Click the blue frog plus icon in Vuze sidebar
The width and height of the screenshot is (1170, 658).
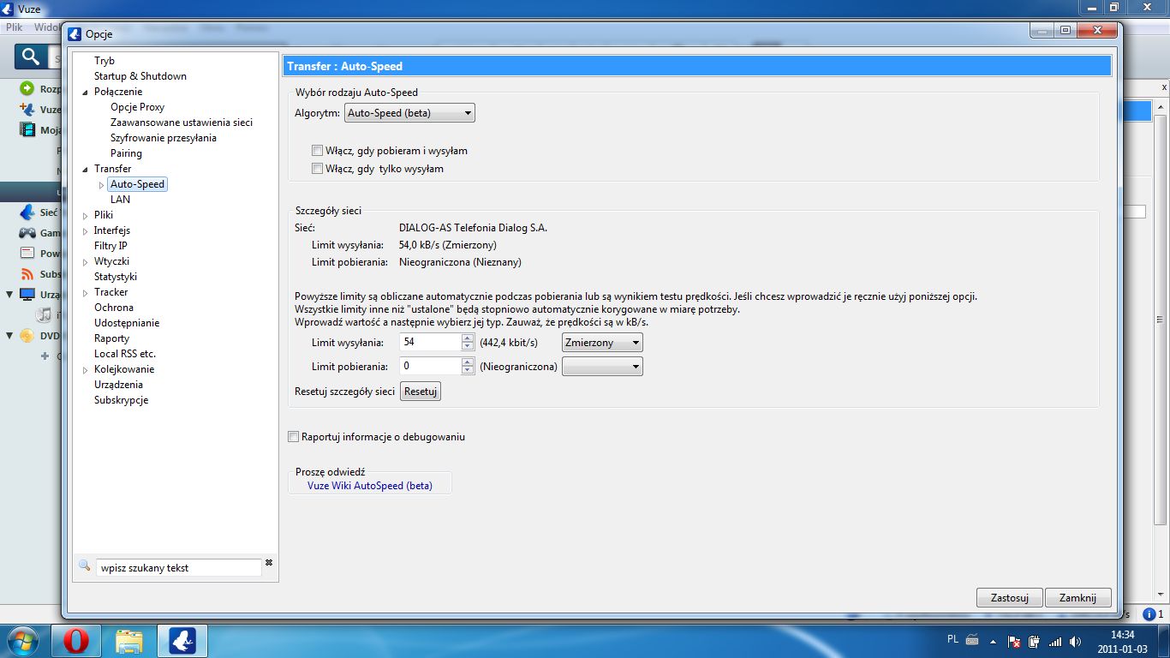coord(27,110)
